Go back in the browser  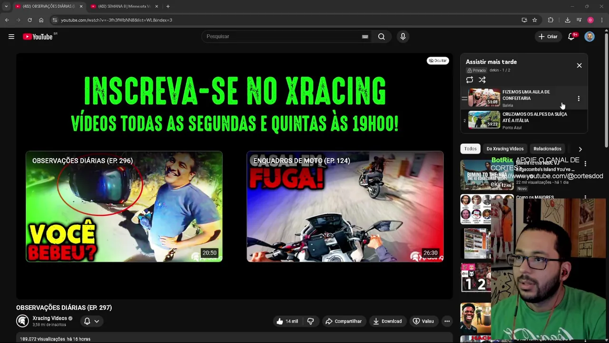(7, 20)
